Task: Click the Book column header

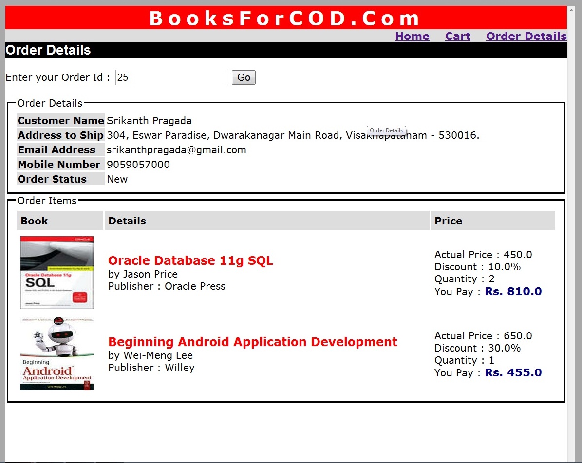Action: pos(60,221)
